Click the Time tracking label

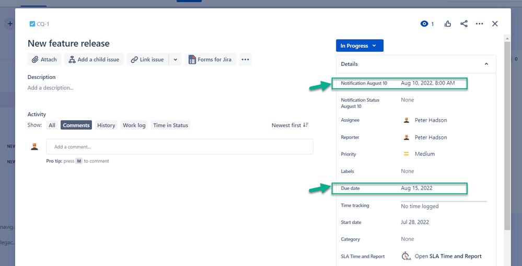(355, 205)
